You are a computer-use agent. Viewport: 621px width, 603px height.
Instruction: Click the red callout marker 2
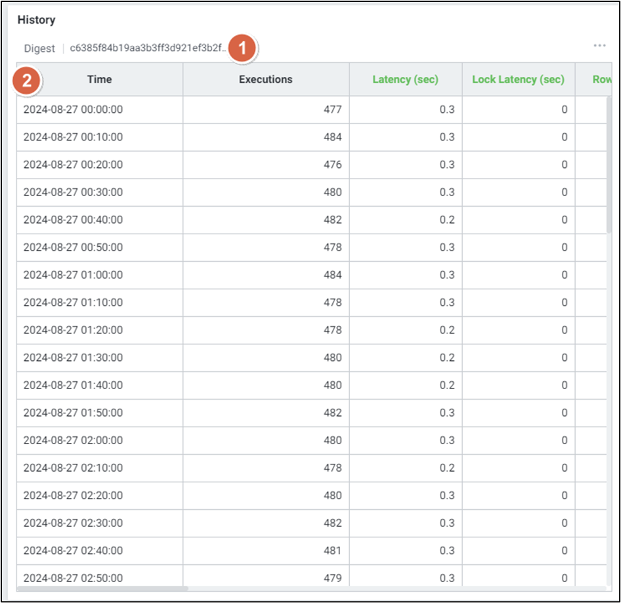[x=27, y=80]
